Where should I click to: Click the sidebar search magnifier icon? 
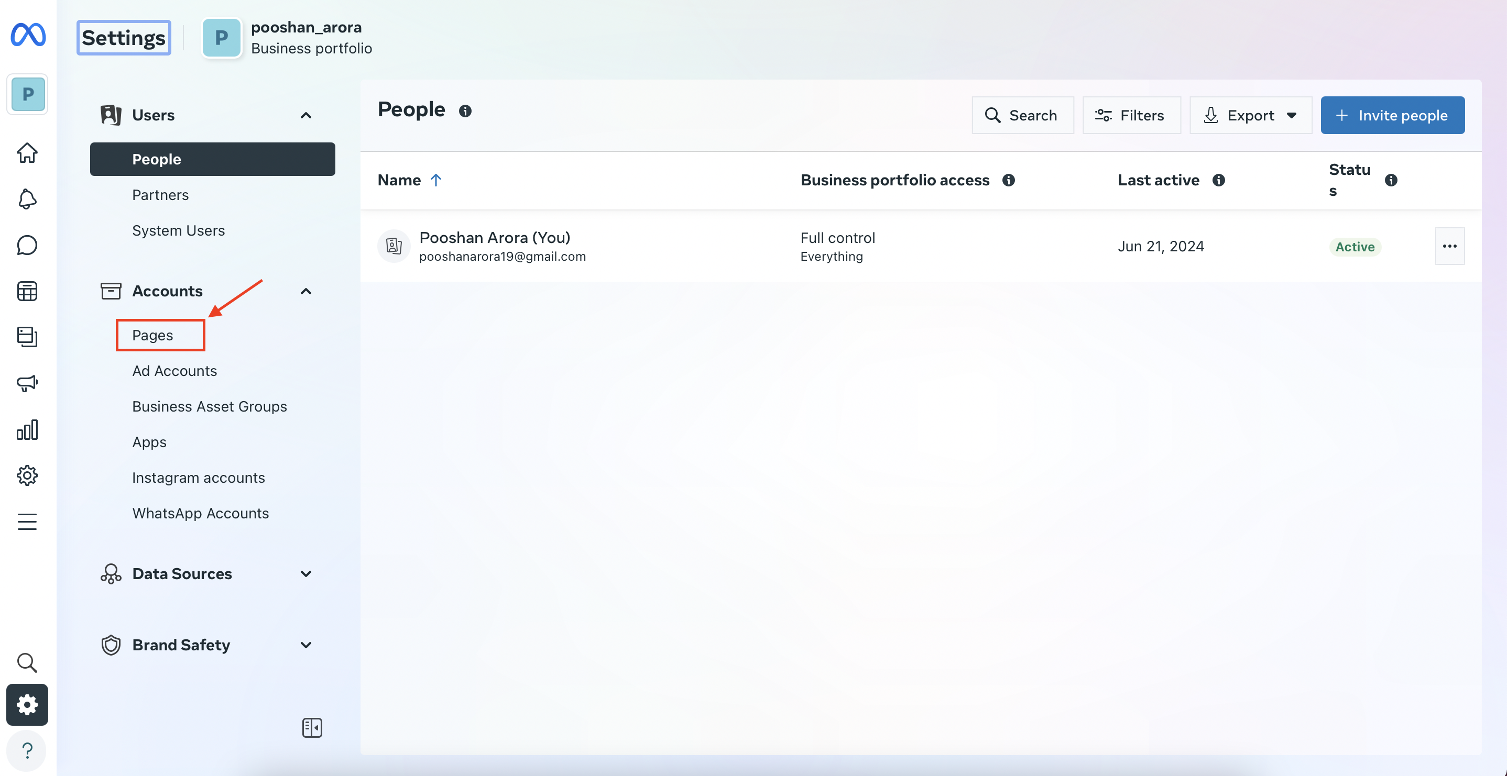pos(27,662)
